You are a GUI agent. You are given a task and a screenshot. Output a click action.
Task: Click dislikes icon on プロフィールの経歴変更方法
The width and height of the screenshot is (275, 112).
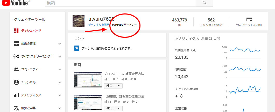[132, 79]
